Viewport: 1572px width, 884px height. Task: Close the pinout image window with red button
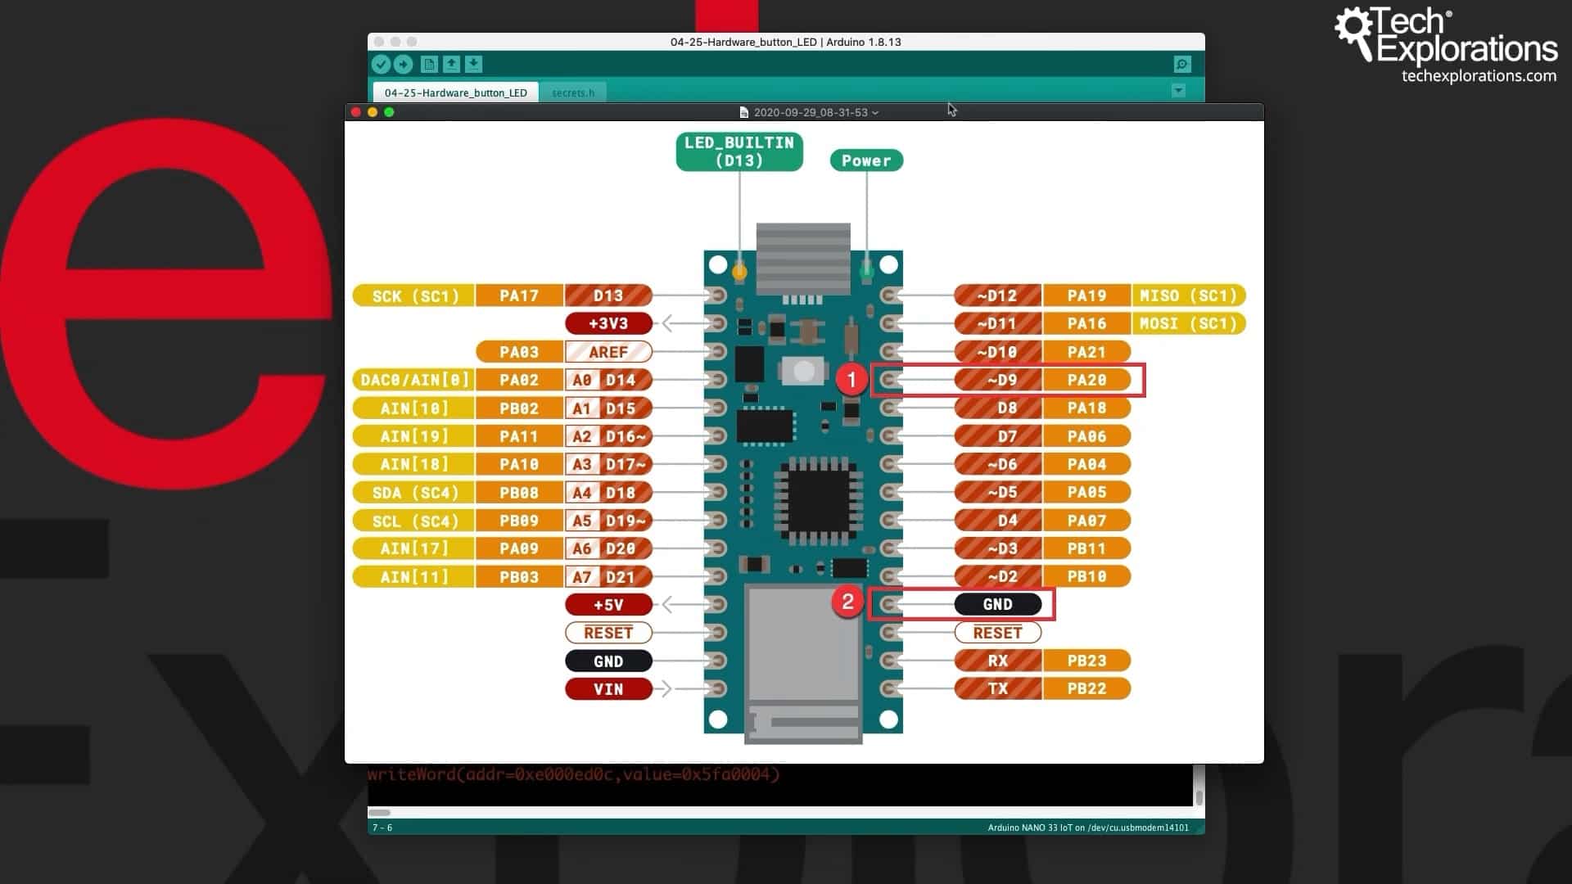click(x=355, y=112)
